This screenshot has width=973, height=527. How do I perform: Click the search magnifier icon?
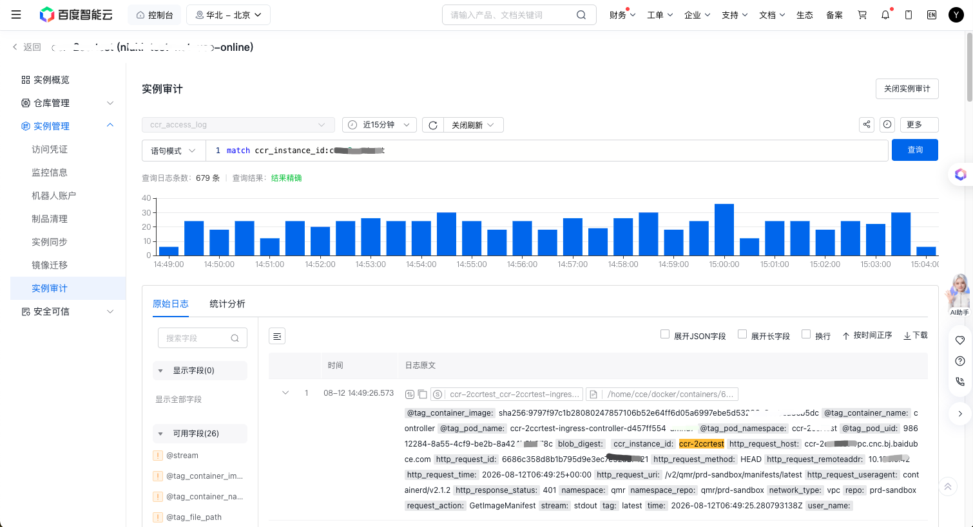pos(581,15)
